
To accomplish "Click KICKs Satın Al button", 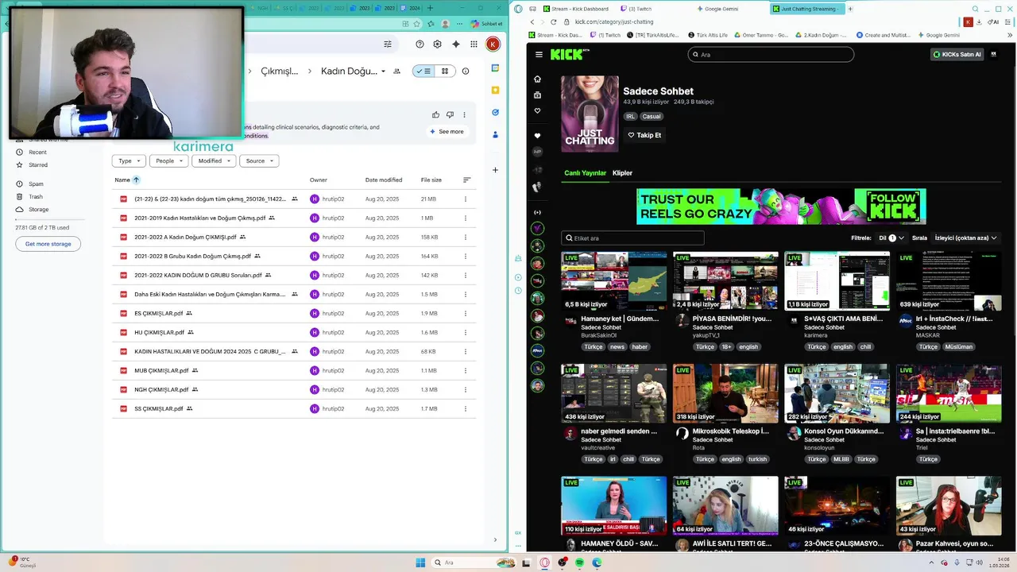I will pyautogui.click(x=957, y=55).
